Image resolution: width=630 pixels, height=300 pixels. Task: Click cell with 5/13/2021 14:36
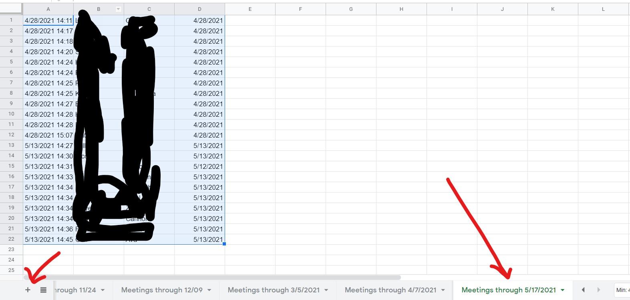pos(48,229)
